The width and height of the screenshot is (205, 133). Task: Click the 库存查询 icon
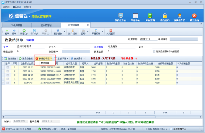tap(150, 16)
